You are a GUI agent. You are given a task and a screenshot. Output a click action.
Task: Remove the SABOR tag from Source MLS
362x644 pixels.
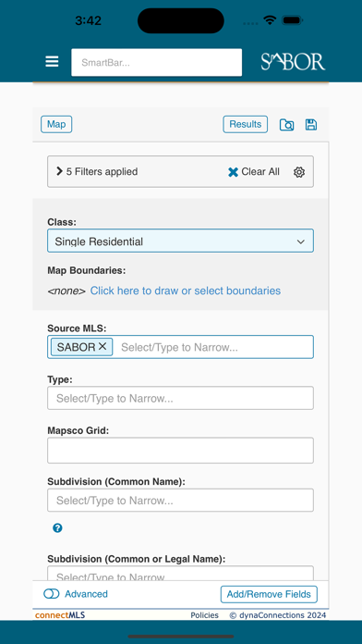[x=103, y=347]
